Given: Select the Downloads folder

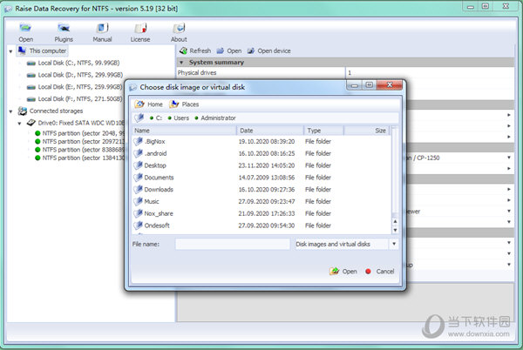Looking at the screenshot, I should pyautogui.click(x=159, y=190).
